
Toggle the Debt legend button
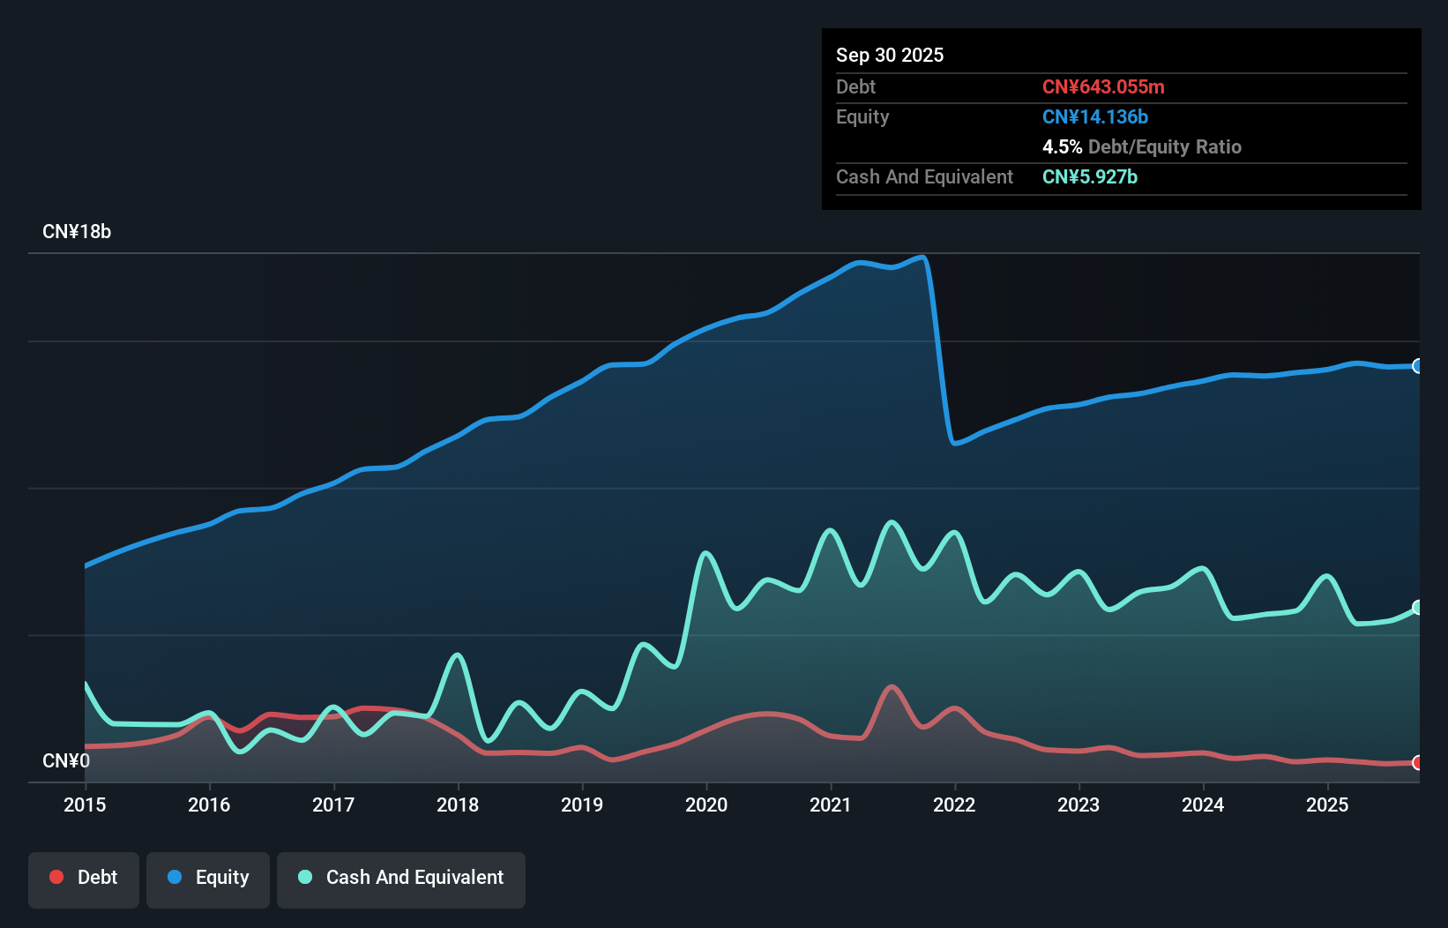pyautogui.click(x=84, y=878)
